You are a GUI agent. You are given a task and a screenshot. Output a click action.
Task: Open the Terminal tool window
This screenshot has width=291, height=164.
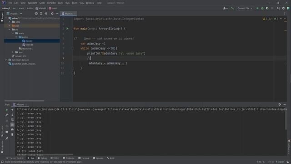click(x=84, y=158)
